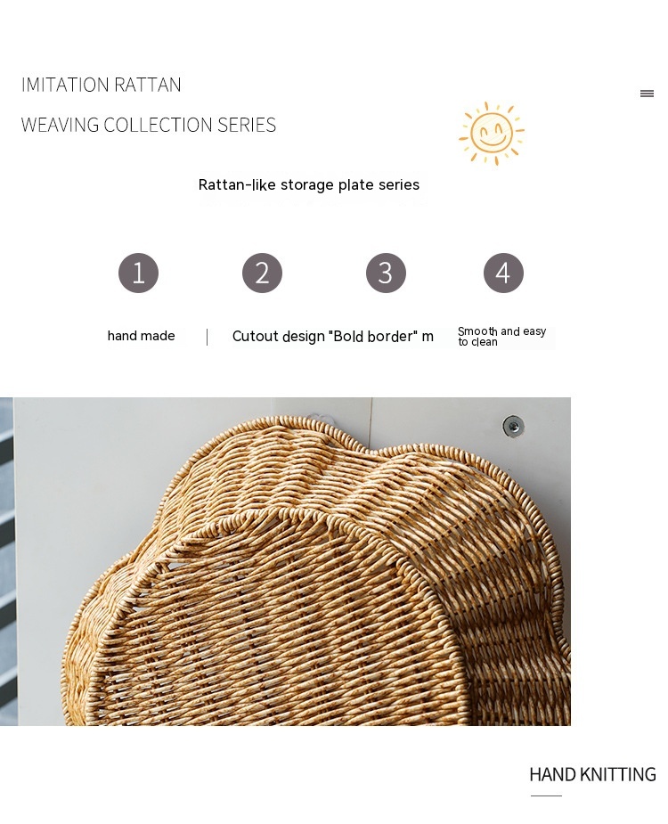This screenshot has width=668, height=824.
Task: Click the HAND KNITTING title
Action: (593, 775)
